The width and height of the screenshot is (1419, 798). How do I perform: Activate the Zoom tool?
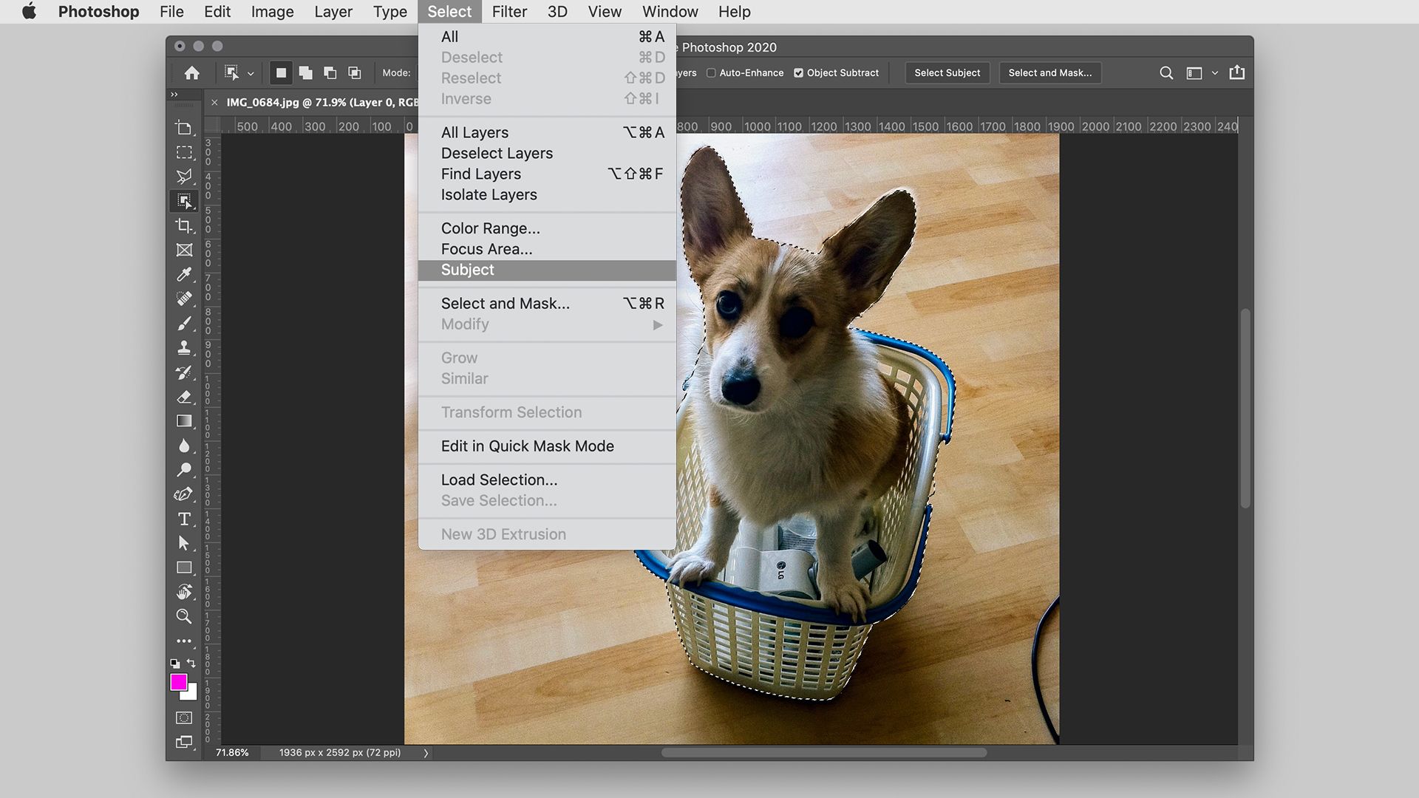(x=185, y=617)
